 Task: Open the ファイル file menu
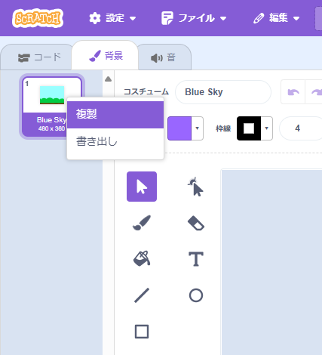pyautogui.click(x=194, y=18)
